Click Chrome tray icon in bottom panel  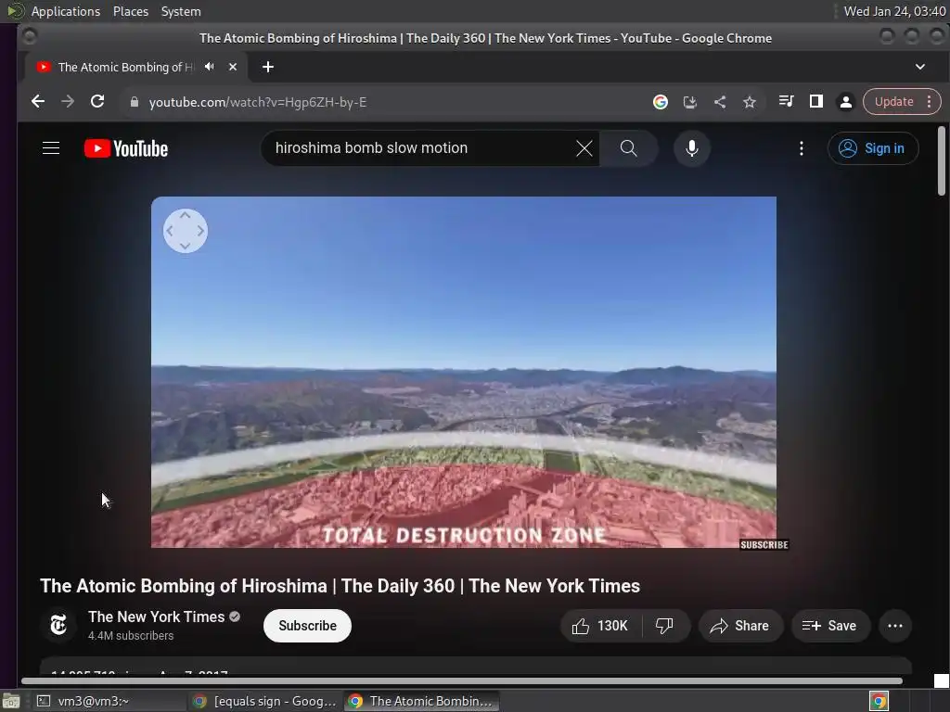pyautogui.click(x=879, y=701)
